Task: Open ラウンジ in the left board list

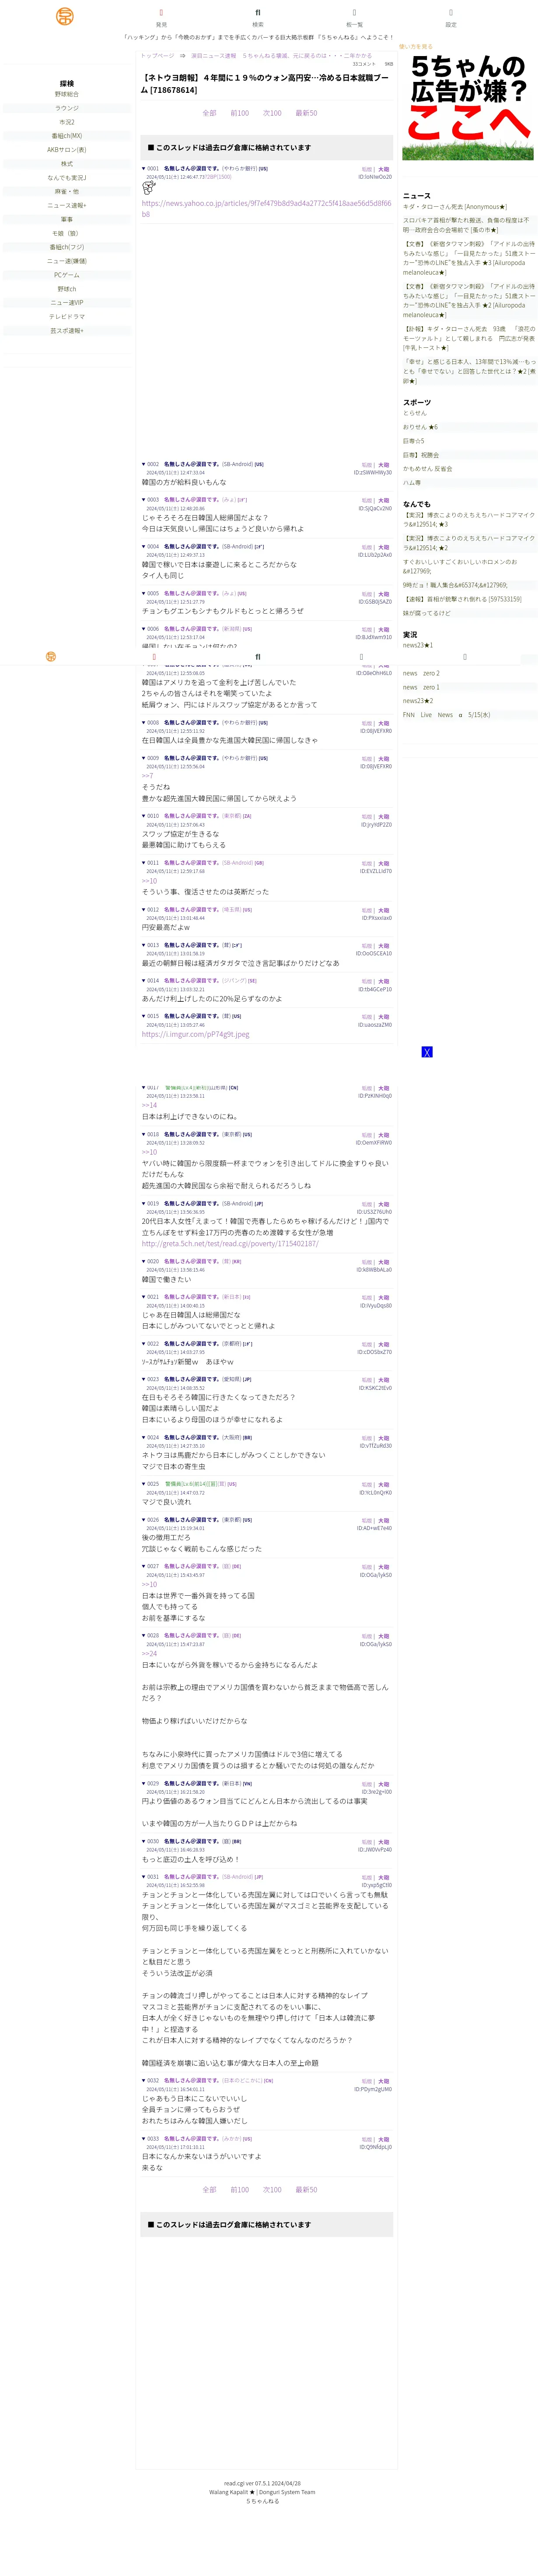Action: [x=67, y=108]
